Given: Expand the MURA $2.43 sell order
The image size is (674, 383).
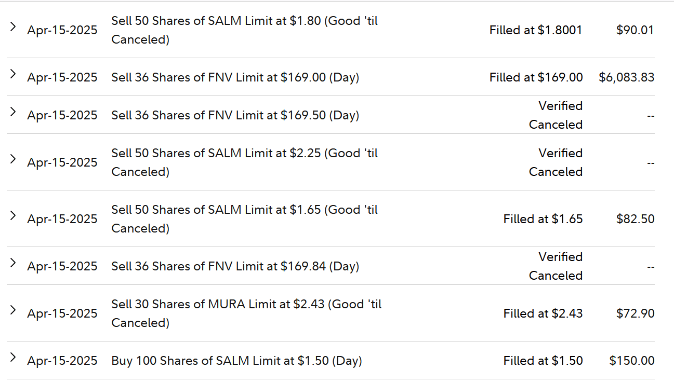Looking at the screenshot, I should [x=14, y=310].
